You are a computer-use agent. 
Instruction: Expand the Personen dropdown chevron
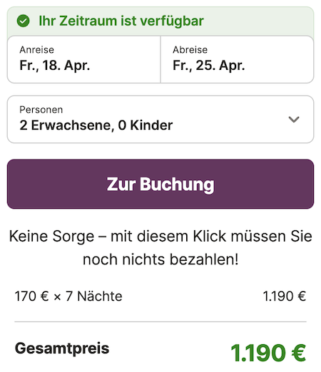pos(294,119)
